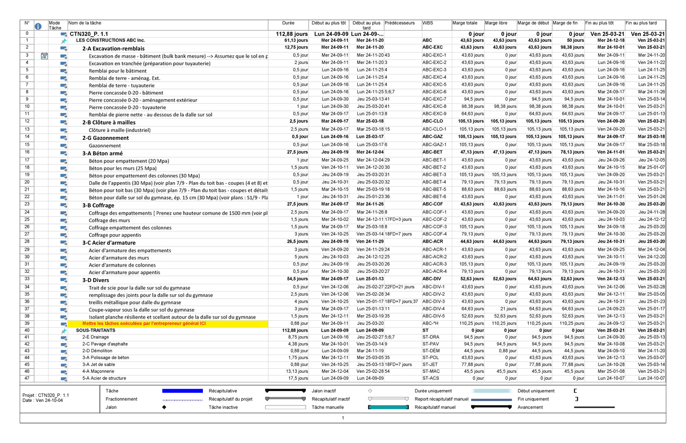Click the teal Récapitulatif manuel bar in the legend
This screenshot has height=443, width=686.
(389, 406)
